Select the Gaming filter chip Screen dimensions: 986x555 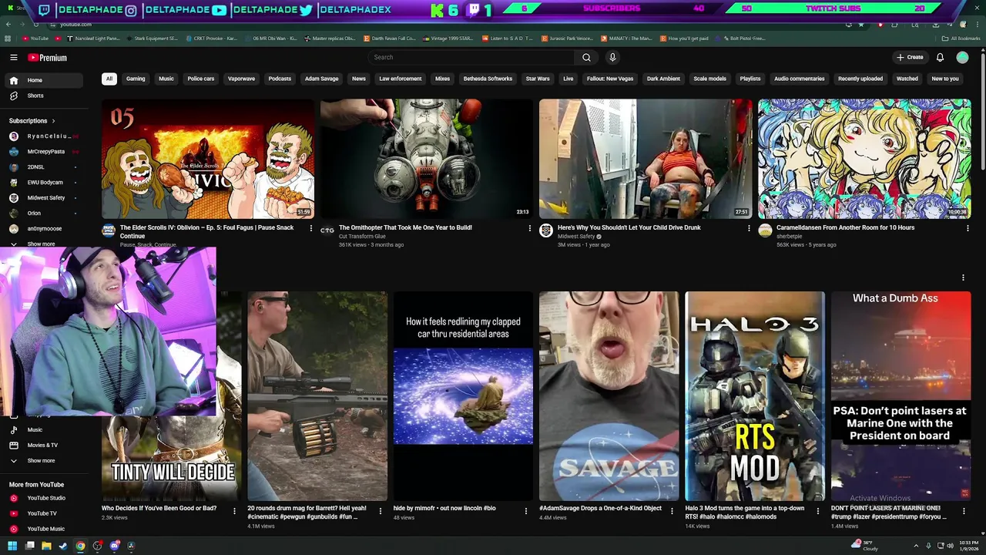(136, 79)
